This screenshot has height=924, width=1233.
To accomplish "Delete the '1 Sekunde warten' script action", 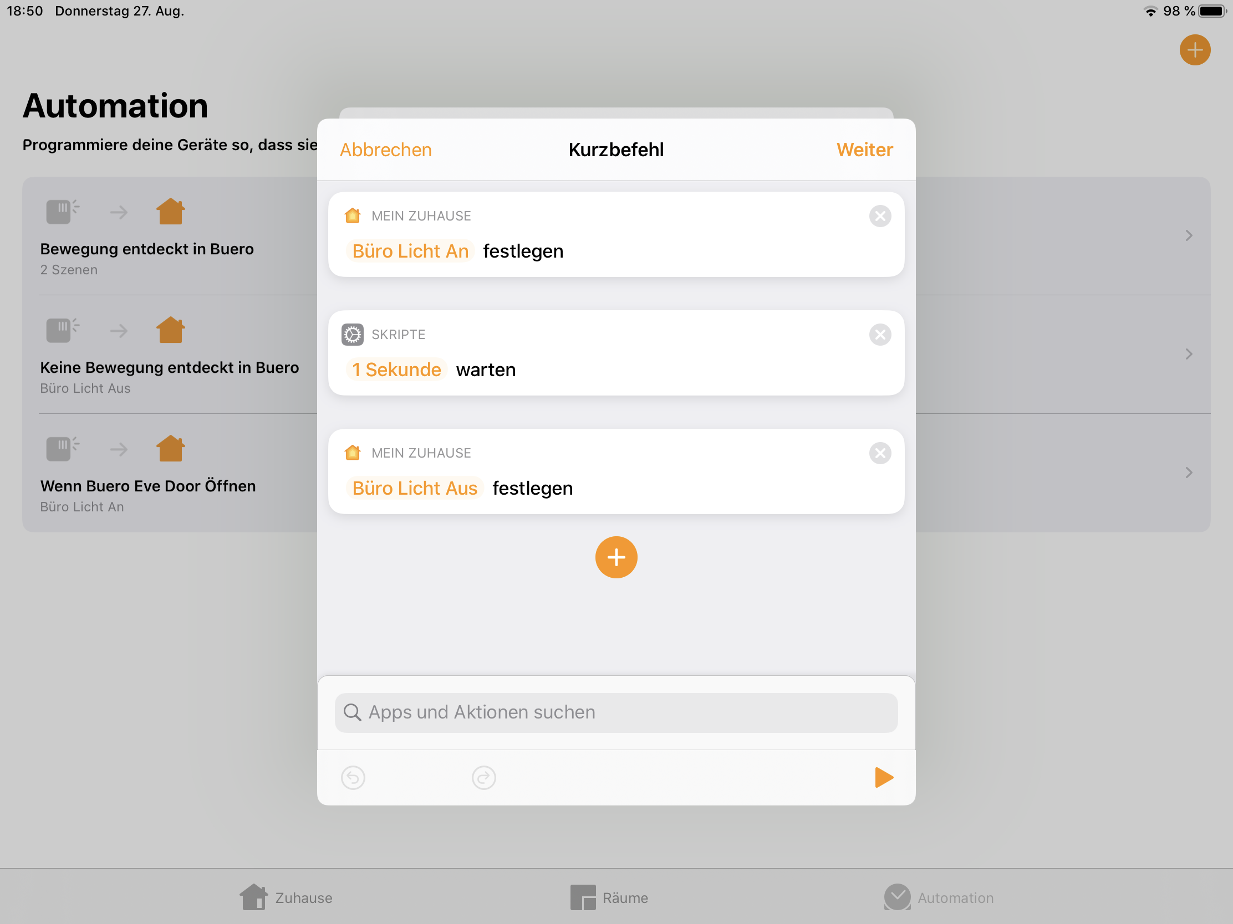I will [x=880, y=335].
